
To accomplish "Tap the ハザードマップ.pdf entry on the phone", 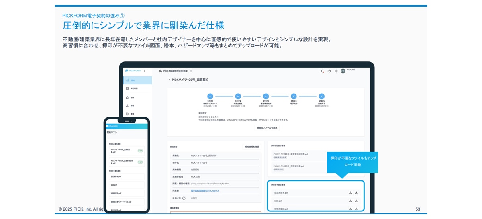I will click(x=127, y=202).
